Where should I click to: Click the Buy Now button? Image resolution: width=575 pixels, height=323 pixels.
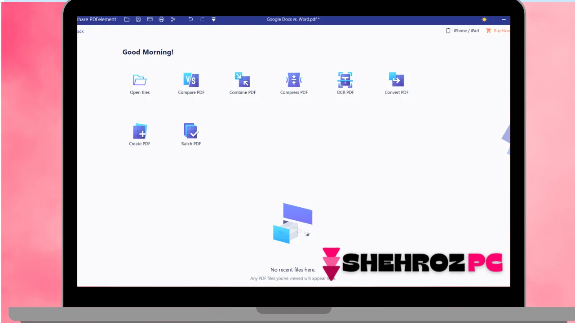[498, 31]
